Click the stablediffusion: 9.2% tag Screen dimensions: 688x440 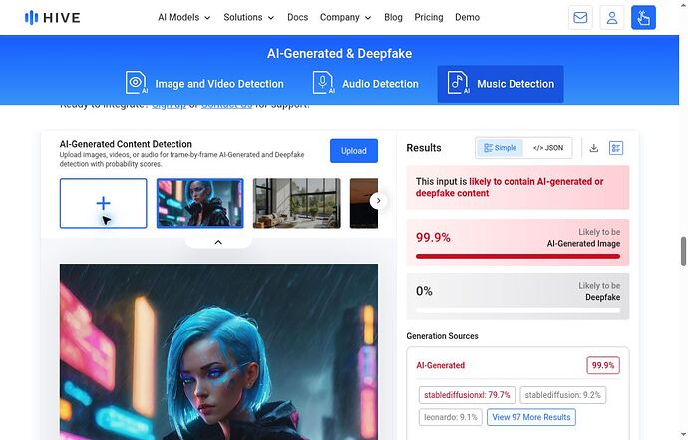click(563, 395)
